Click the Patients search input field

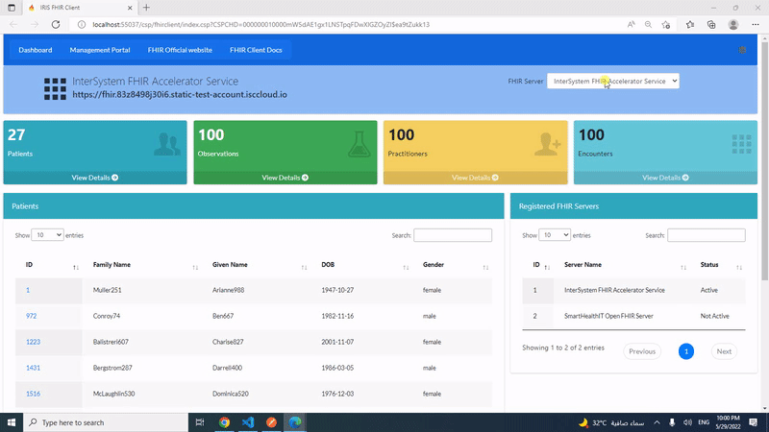pos(452,234)
